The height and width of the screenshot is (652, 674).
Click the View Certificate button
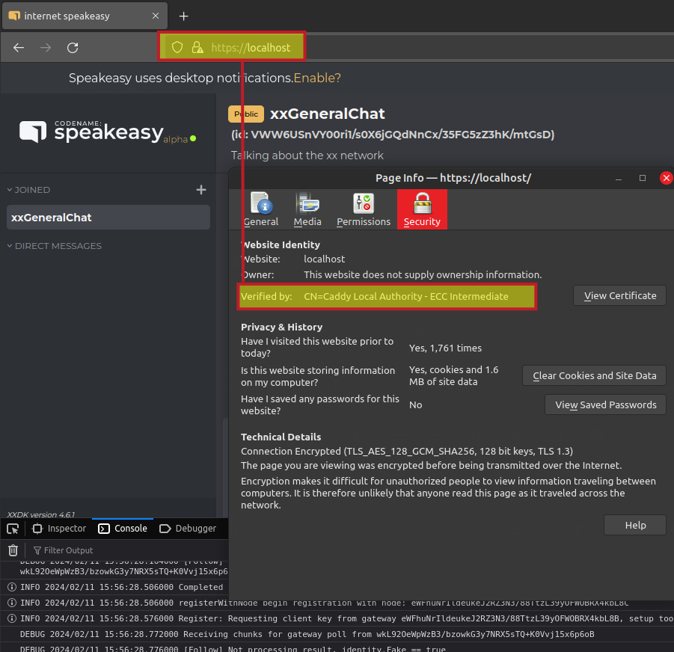click(619, 296)
